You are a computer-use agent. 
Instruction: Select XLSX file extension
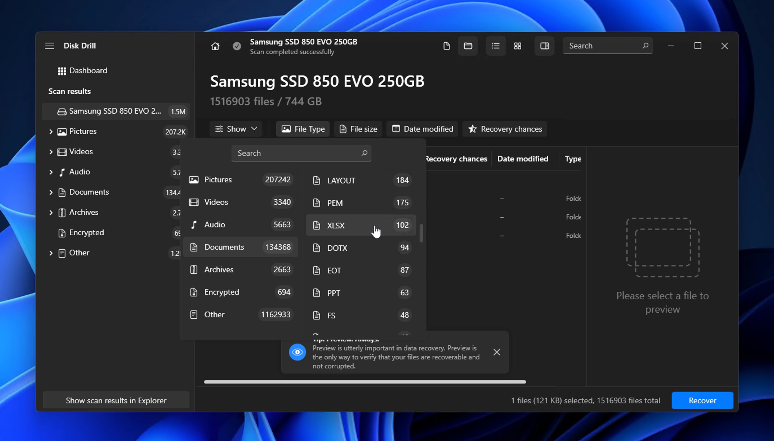click(361, 225)
